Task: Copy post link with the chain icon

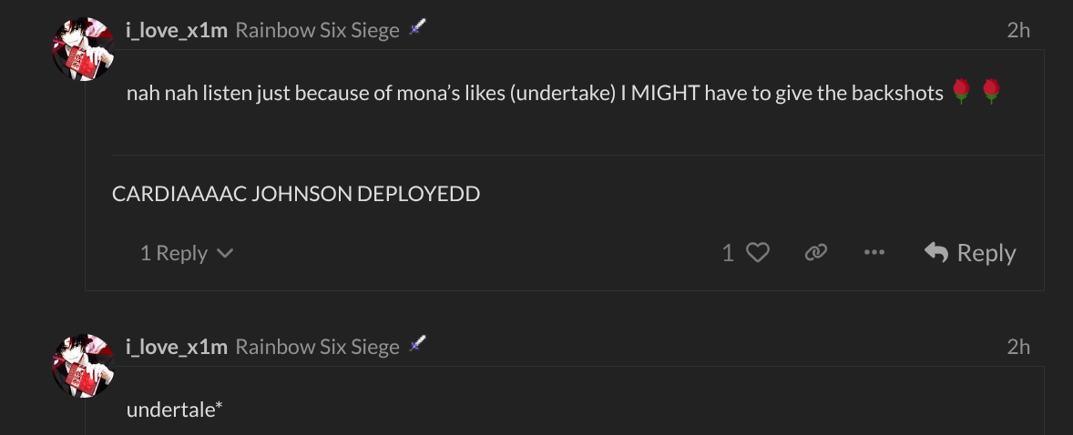Action: point(816,252)
